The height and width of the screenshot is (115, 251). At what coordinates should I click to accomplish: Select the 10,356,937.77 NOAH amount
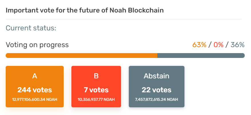click(96, 99)
